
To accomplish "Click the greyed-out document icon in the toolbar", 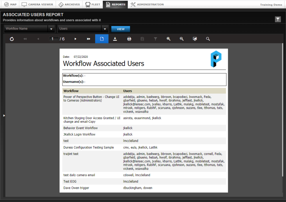I will tap(142, 39).
